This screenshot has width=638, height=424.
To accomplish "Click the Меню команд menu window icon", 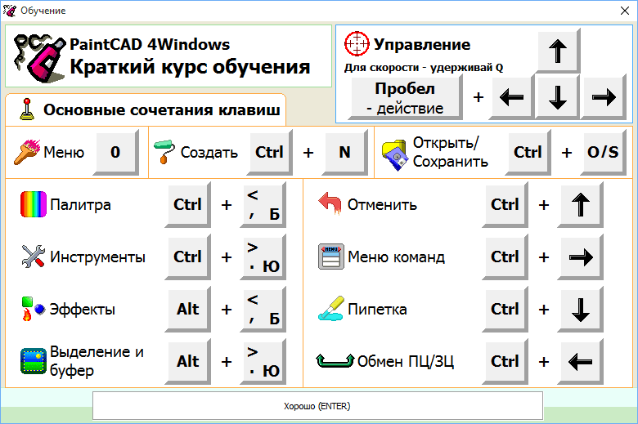I will tap(330, 257).
